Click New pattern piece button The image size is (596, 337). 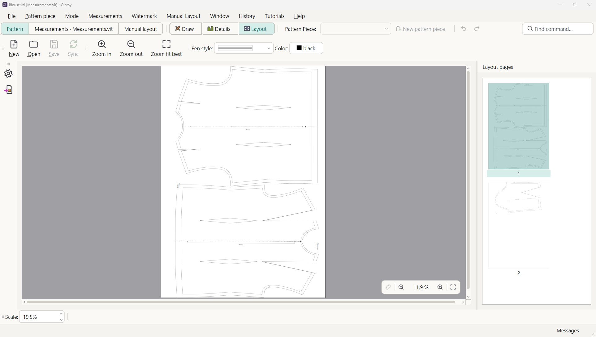[x=420, y=29]
